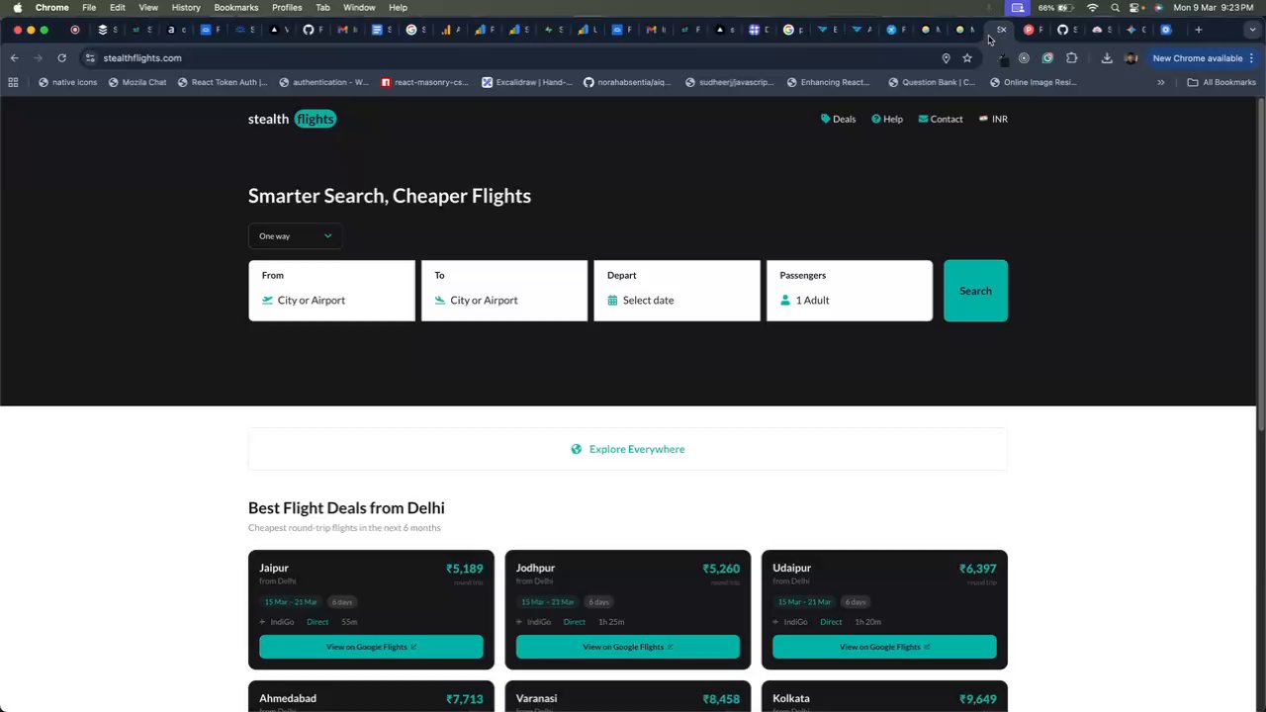Screen dimensions: 1266x712
Task: Open the File menu
Action: pos(89,7)
